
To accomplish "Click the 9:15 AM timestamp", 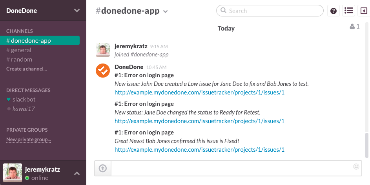I will pos(159,46).
